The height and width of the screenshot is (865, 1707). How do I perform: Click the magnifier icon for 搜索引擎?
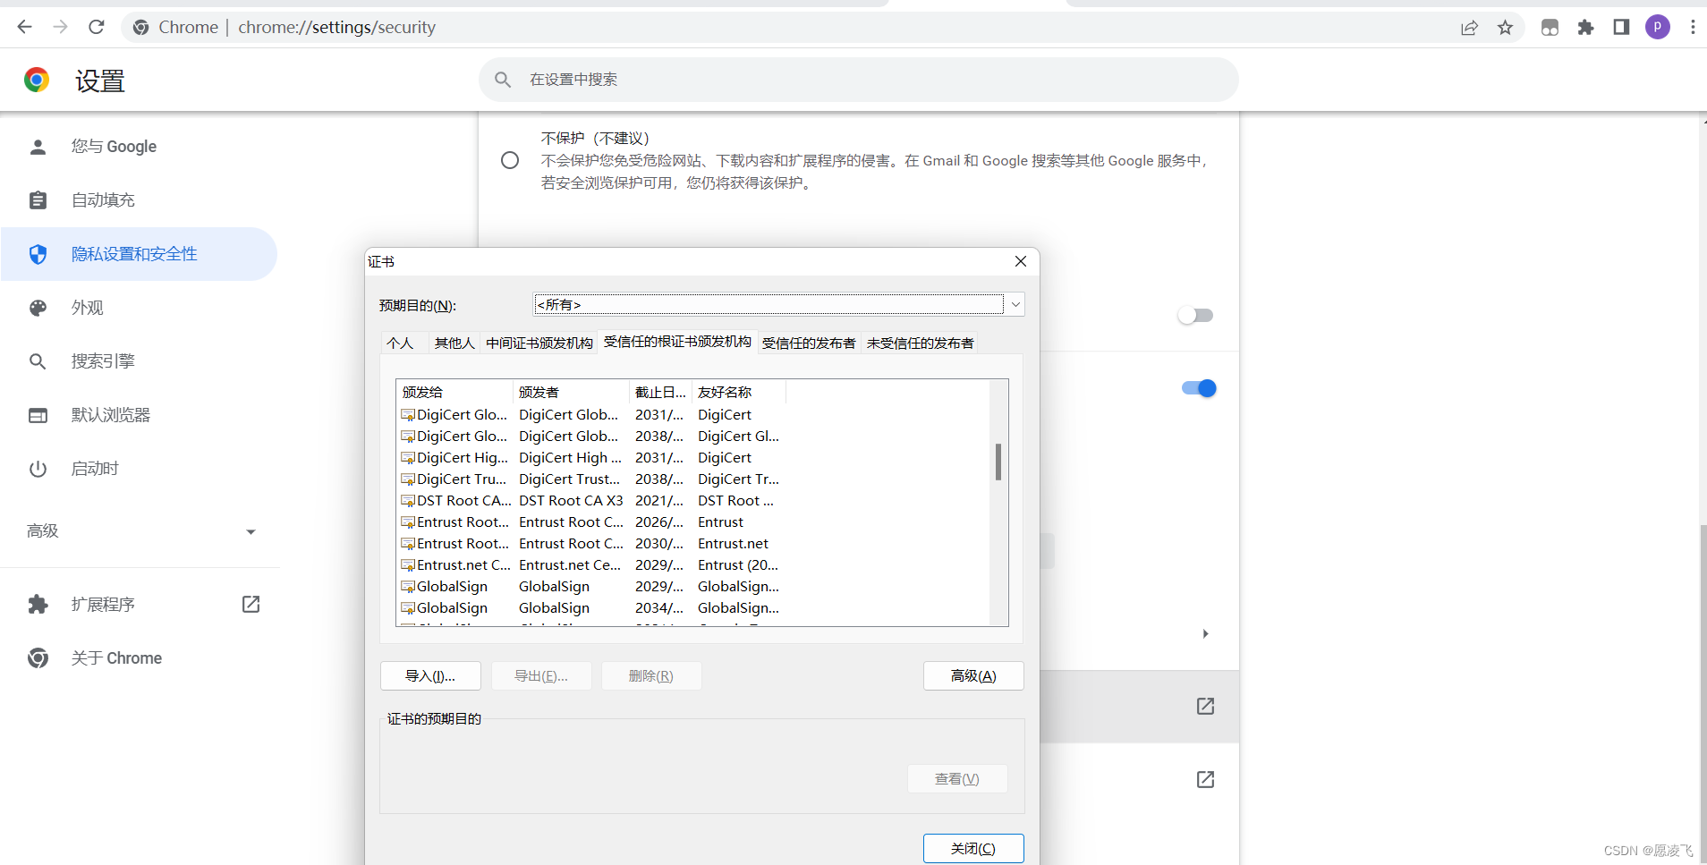38,361
